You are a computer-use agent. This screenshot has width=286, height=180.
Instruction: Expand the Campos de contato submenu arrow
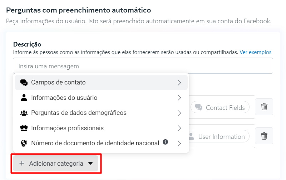tap(179, 83)
